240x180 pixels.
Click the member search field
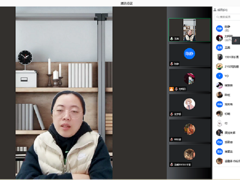[228, 17]
